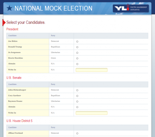Click the U.S. House District 5 heading
Screen dimensions: 155x137
coord(19,121)
